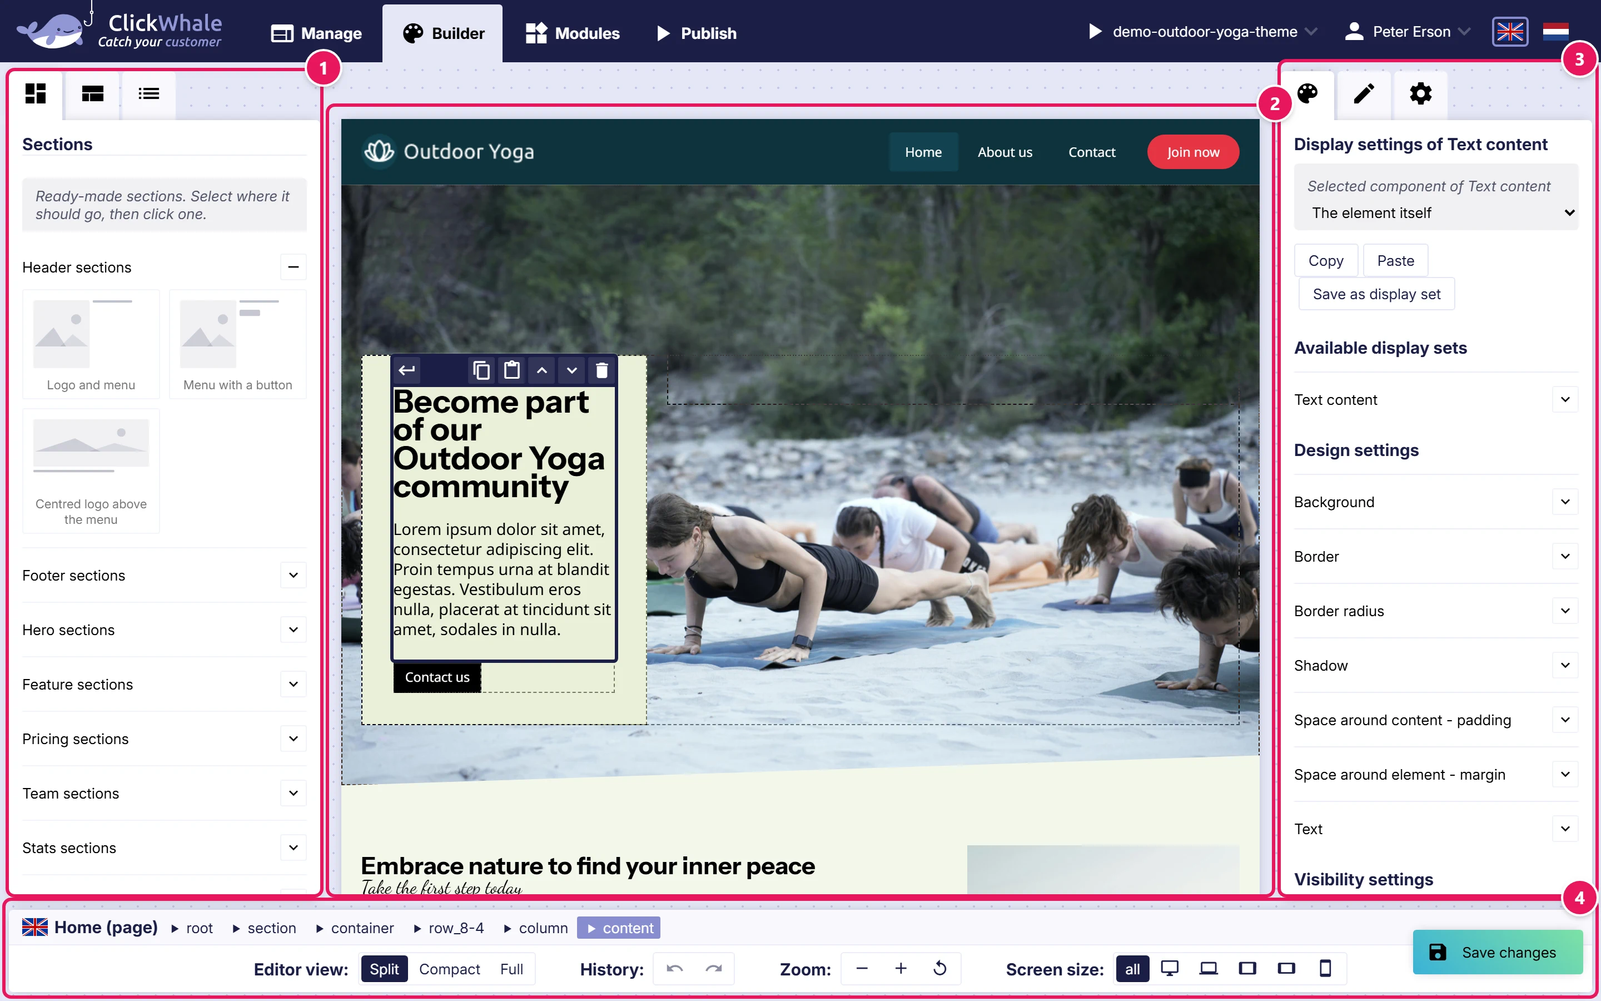
Task: Open the Sections grid tab icon
Action: (x=36, y=93)
